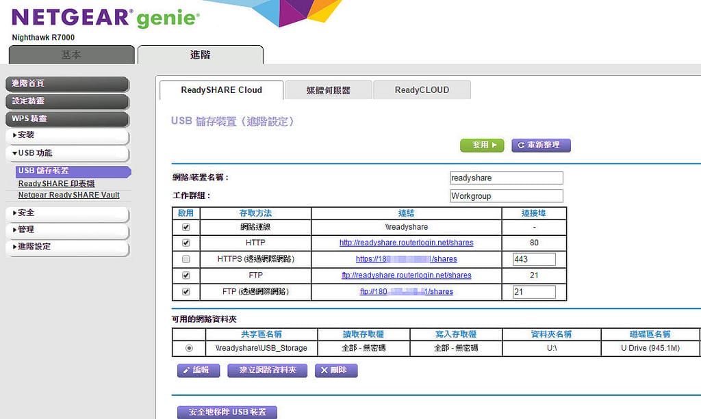Click the HTTP port 80 cell
Image resolution: width=701 pixels, height=419 pixels.
pos(534,243)
